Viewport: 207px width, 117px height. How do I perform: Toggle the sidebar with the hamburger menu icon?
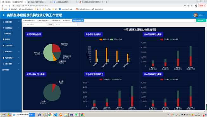tap(3, 15)
